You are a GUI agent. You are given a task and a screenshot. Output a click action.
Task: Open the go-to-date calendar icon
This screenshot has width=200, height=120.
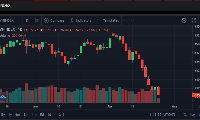(x=62, y=115)
